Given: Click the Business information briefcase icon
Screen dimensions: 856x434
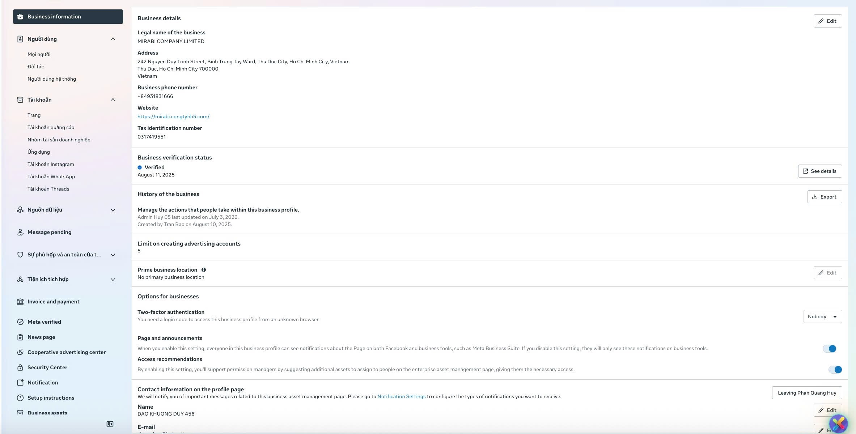Looking at the screenshot, I should [x=20, y=17].
